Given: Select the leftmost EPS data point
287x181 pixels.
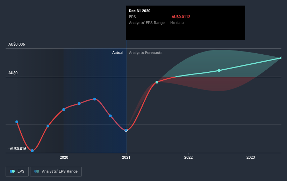Looking at the screenshot, I should point(17,122).
